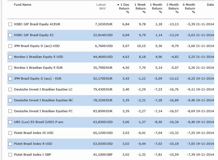The image size is (218, 160).
Task: Open Deutsche Invest I Brazilian Equities LC
Action: pos(43,89)
